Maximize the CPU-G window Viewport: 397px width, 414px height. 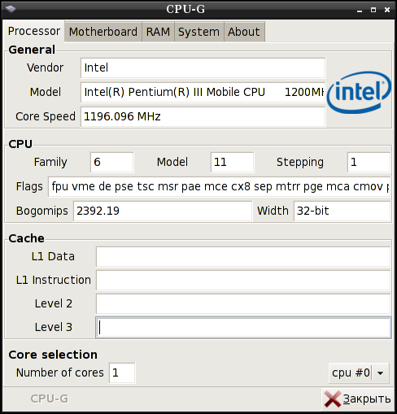pos(373,10)
